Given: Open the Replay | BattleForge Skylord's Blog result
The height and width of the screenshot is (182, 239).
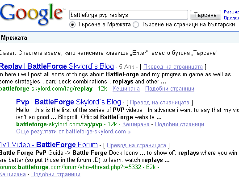Looking at the screenshot, I should point(57,66).
